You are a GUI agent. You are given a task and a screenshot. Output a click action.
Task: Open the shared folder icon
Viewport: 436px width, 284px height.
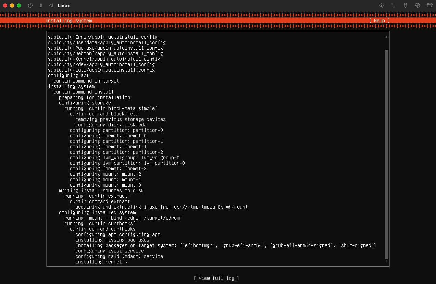429,5
